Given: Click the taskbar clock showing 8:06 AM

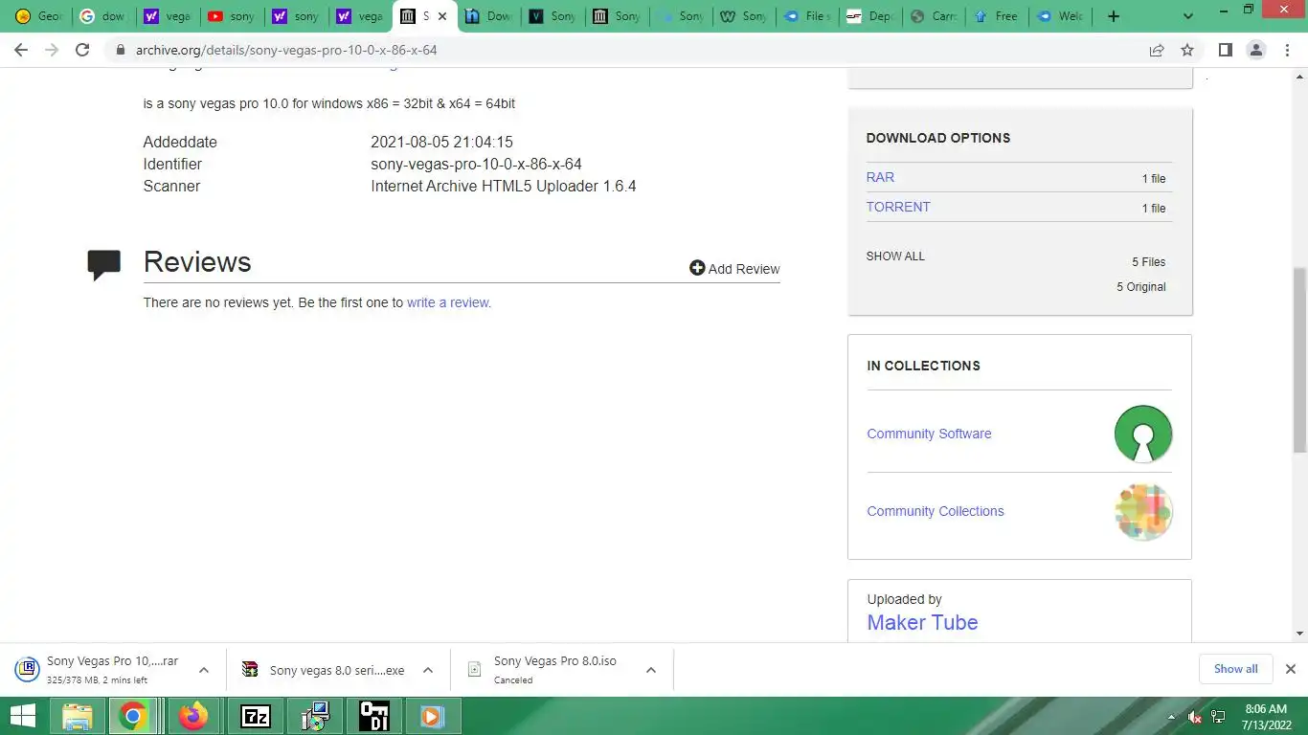Looking at the screenshot, I should pos(1266,717).
